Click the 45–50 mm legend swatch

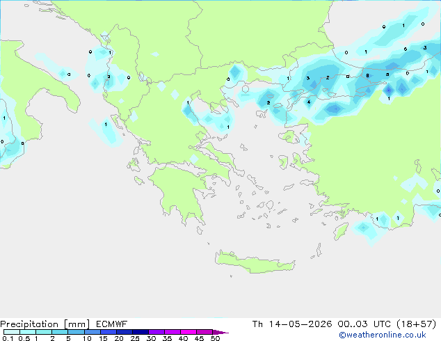205,332
